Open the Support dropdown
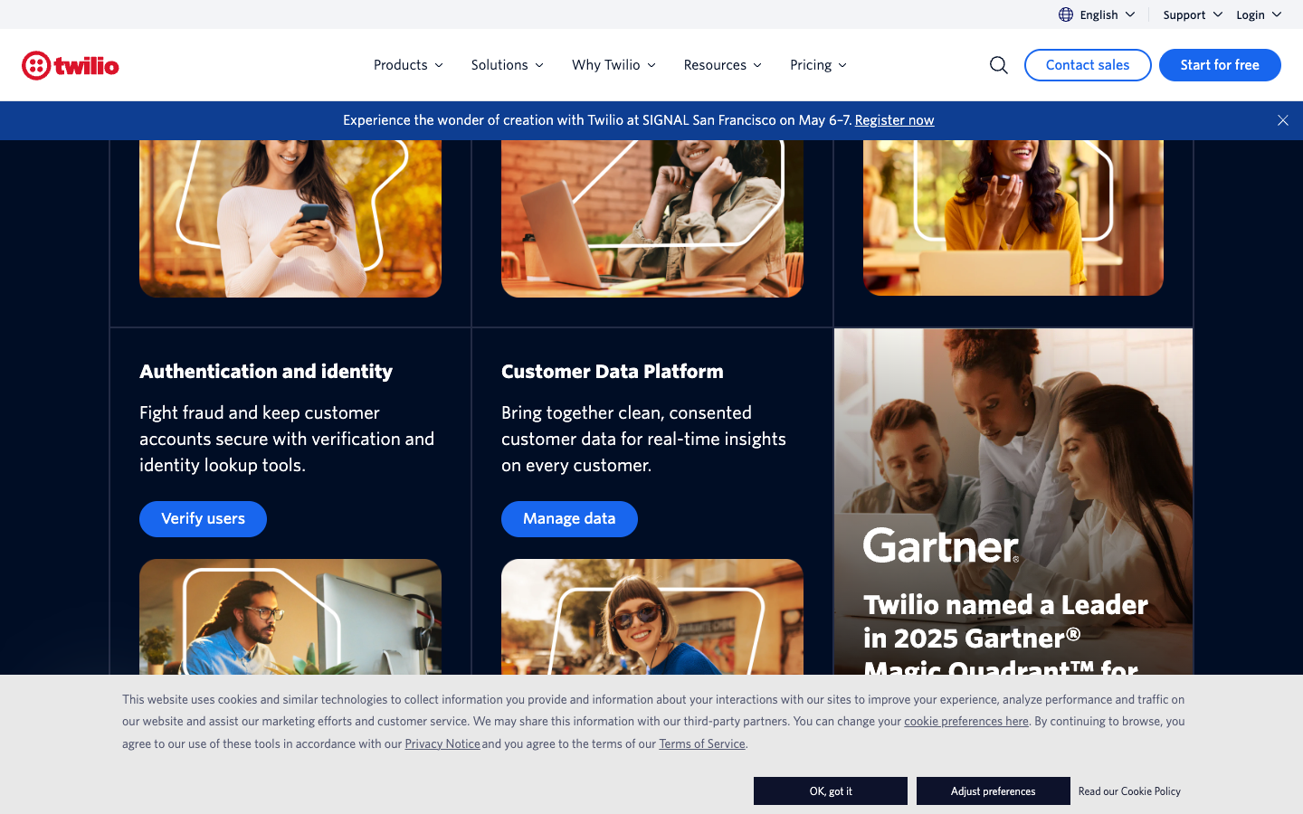Screen dimensions: 1303x814 [x=1193, y=14]
